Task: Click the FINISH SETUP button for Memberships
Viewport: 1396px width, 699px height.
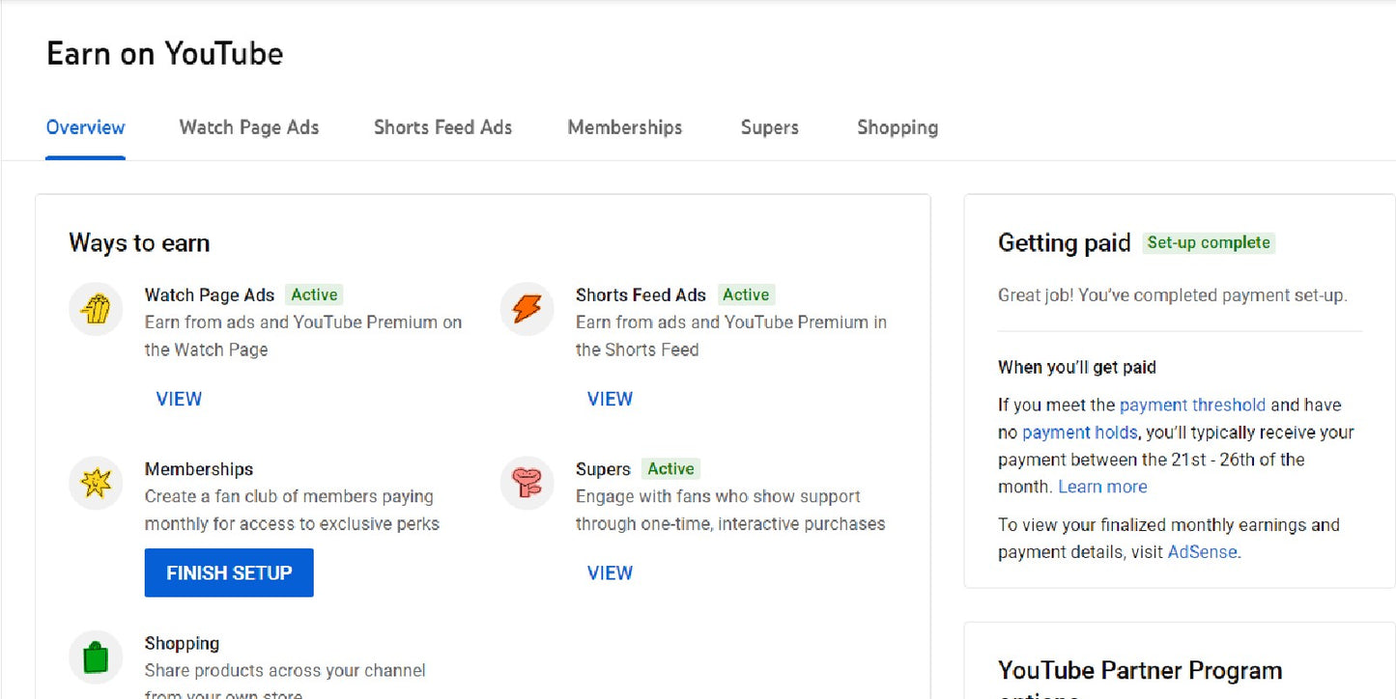Action: pos(228,573)
